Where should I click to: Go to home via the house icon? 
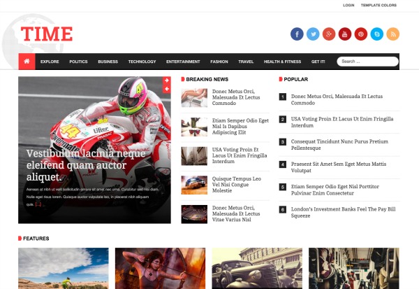tap(27, 62)
